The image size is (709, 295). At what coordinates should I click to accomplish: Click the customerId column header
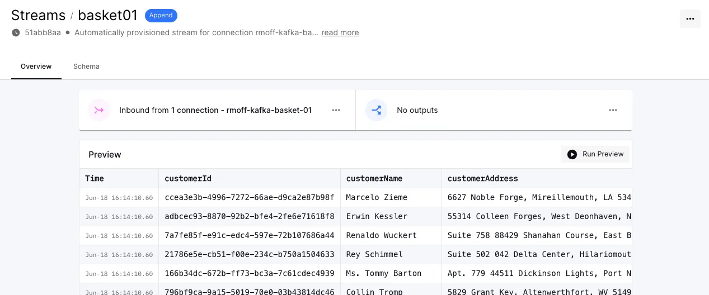[x=250, y=179]
